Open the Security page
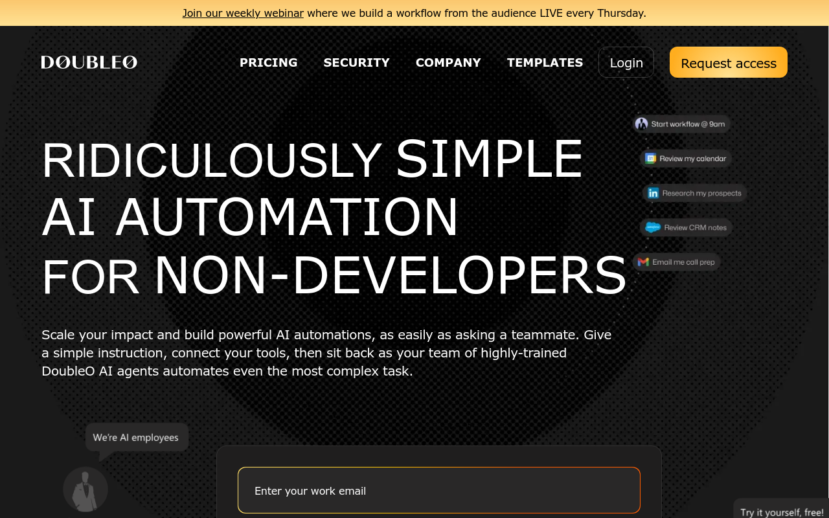This screenshot has height=518, width=829. (x=357, y=62)
